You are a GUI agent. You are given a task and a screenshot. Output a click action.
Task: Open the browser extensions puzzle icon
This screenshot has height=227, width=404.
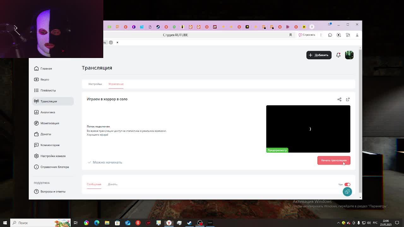tap(330, 35)
